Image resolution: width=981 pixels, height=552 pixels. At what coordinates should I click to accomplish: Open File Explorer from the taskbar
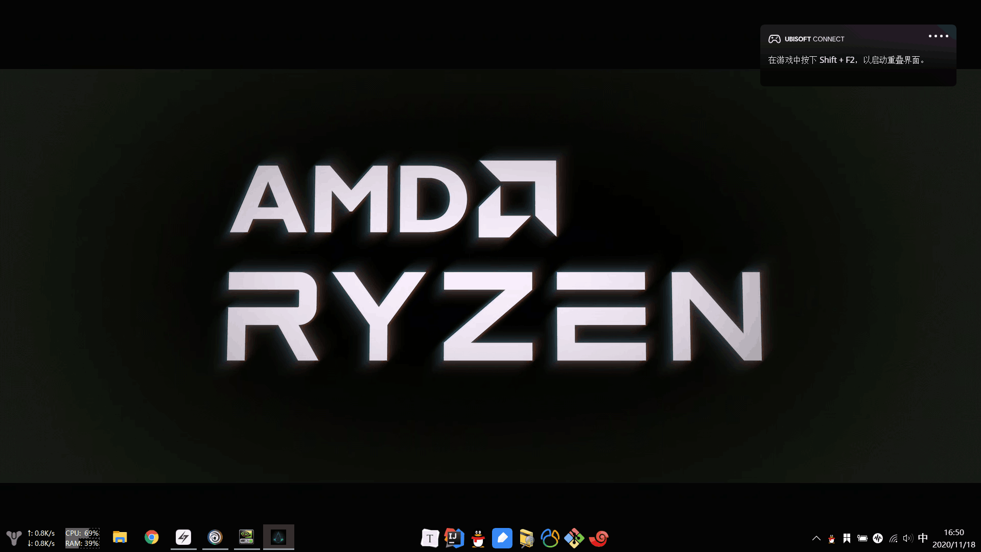(x=120, y=537)
